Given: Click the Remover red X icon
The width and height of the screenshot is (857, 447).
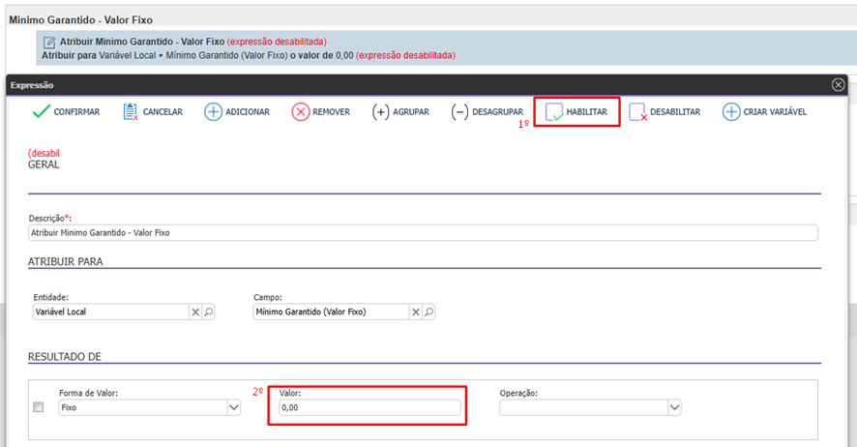Looking at the screenshot, I should 301,112.
